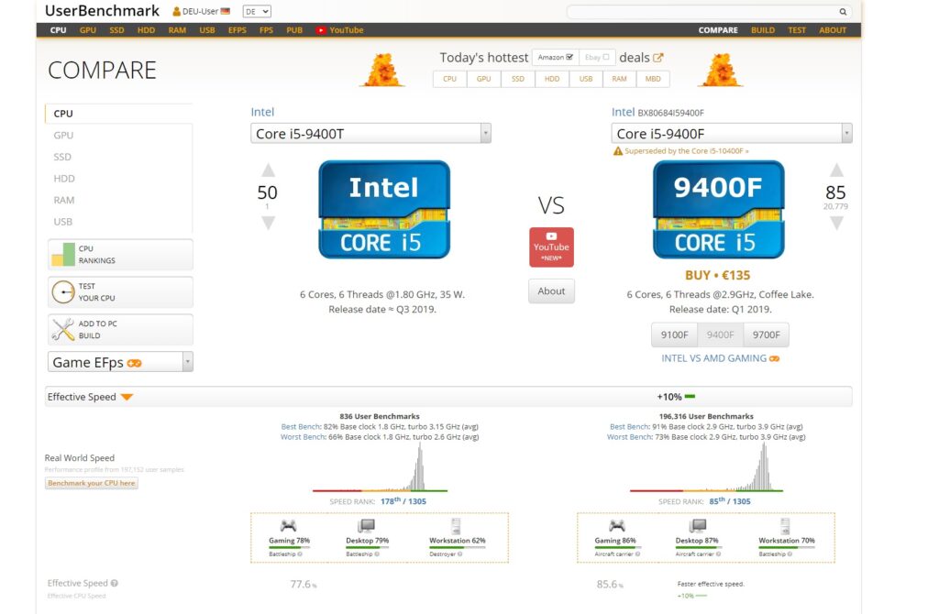Toggle the Amazon deals checkbox
939x614 pixels.
click(569, 58)
